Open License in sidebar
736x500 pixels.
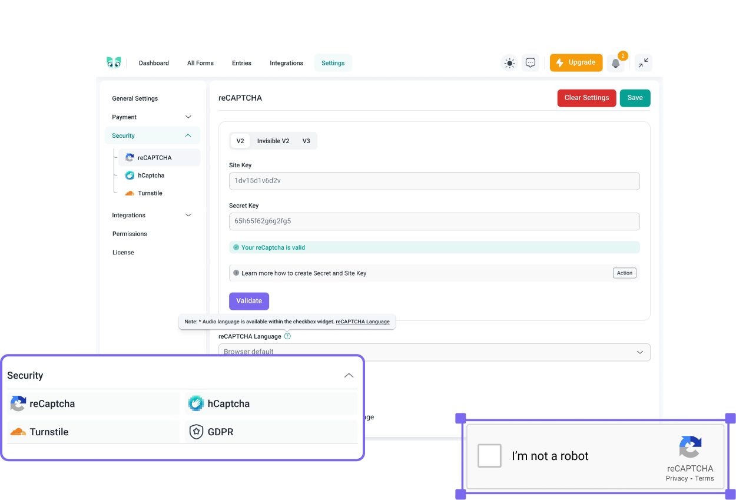pos(123,253)
